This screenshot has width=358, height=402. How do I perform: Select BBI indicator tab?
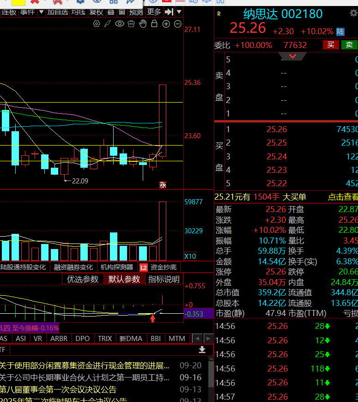pos(156,338)
